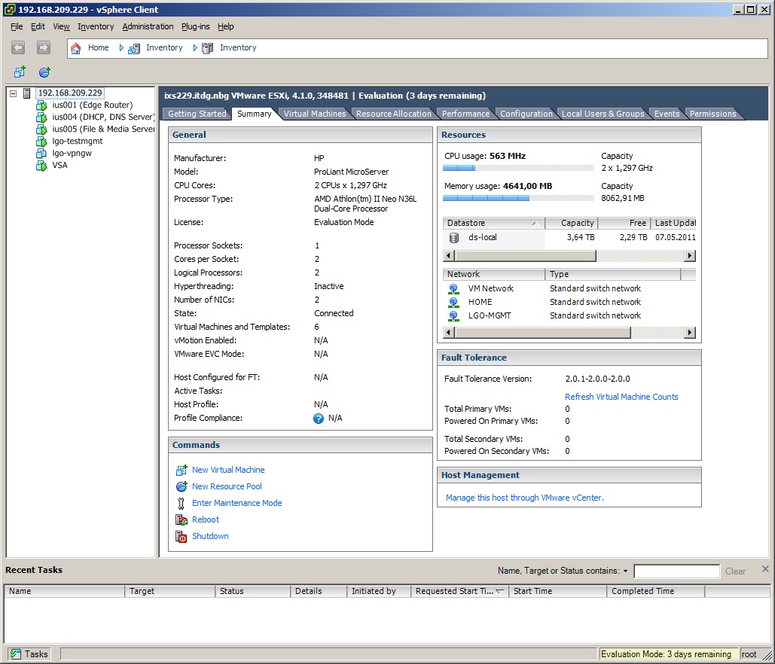Click the New Virtual Machine link
775x664 pixels.
[228, 470]
